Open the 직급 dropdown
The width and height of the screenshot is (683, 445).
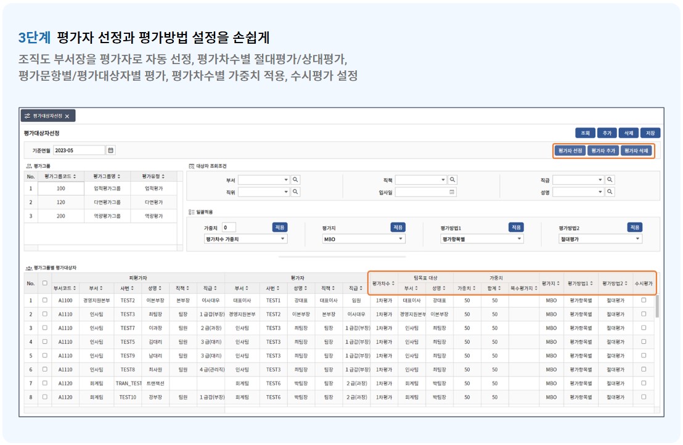click(x=578, y=179)
